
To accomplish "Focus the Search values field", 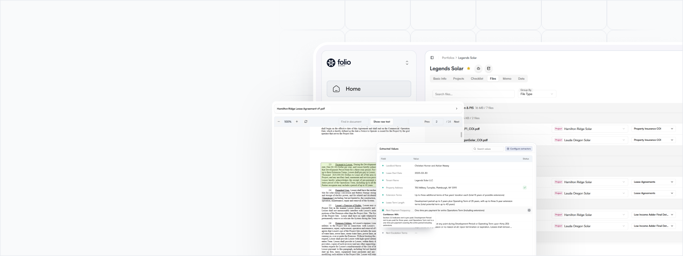I will coord(488,149).
